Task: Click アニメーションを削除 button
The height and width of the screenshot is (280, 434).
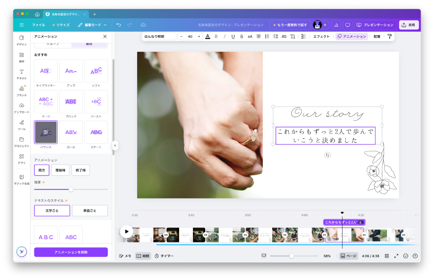Action: click(71, 252)
